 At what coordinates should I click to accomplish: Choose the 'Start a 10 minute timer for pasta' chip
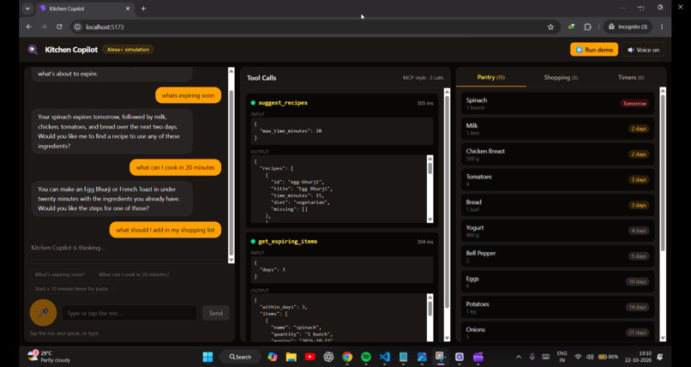pos(71,289)
